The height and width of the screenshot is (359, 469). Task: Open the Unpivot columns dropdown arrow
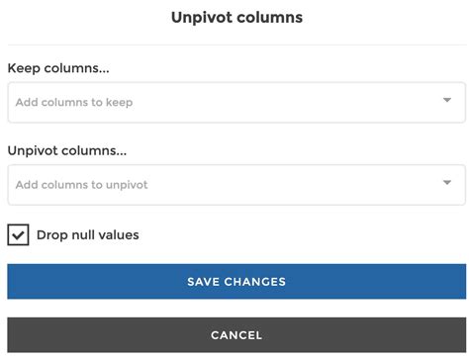click(x=447, y=182)
